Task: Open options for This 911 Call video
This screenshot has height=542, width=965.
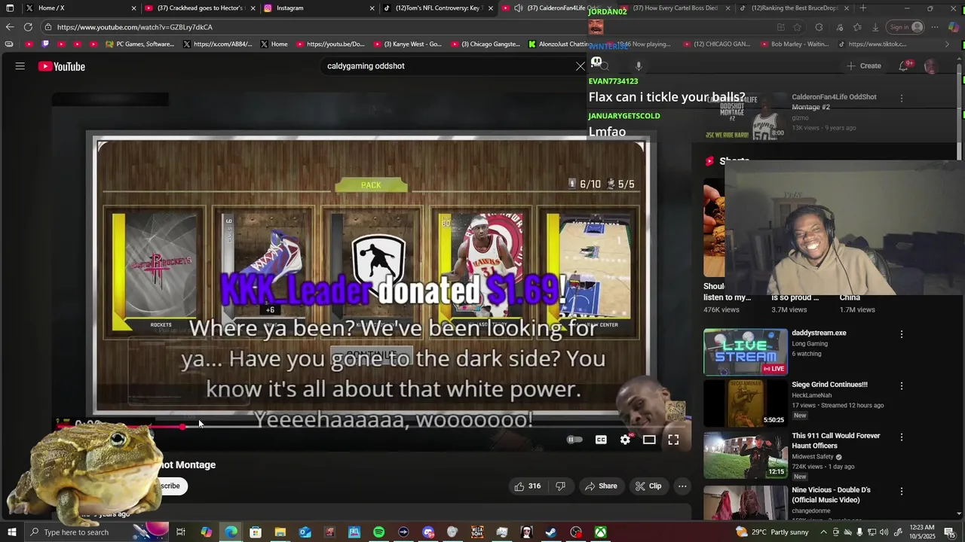Action: click(x=901, y=437)
